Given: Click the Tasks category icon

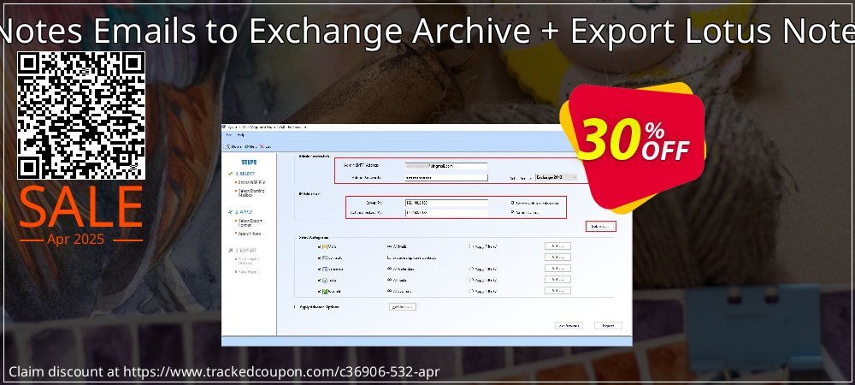Looking at the screenshot, I should point(325,281).
